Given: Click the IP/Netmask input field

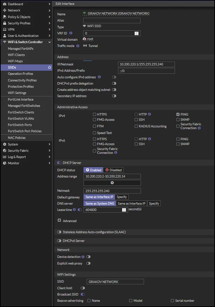Looking at the screenshot, I should pyautogui.click(x=146, y=64).
